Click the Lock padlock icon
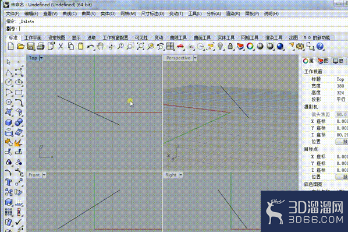348x232 pixels. click(230, 46)
